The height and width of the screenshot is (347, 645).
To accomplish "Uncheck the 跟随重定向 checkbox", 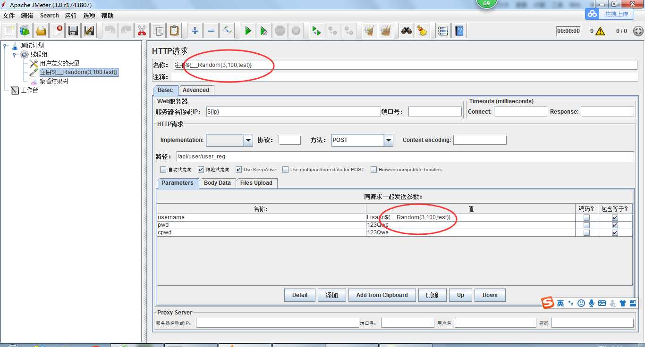I will (x=201, y=169).
